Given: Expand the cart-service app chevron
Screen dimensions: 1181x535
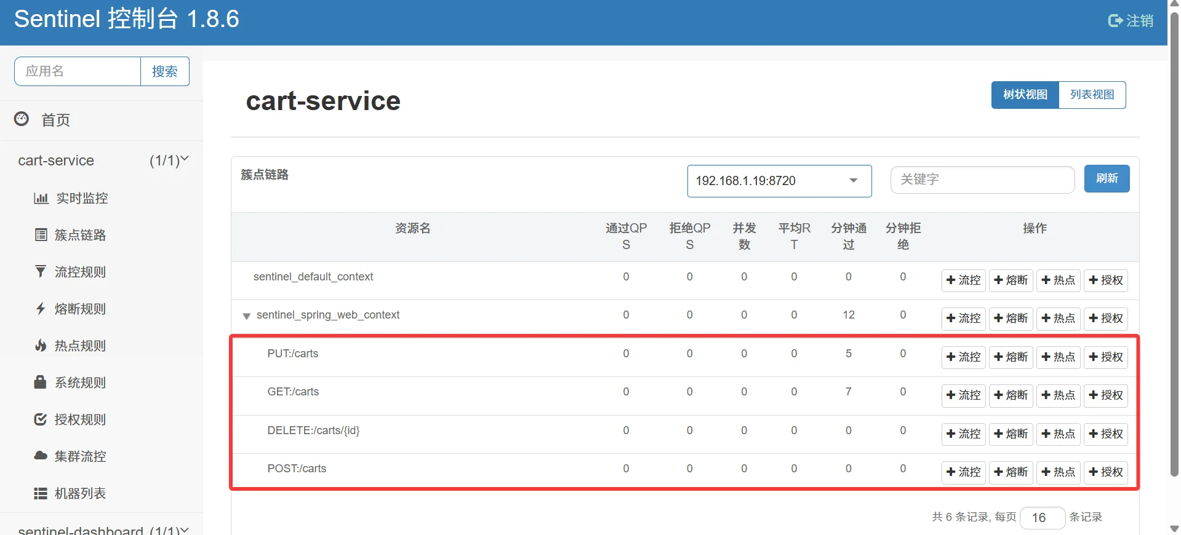Looking at the screenshot, I should (185, 159).
